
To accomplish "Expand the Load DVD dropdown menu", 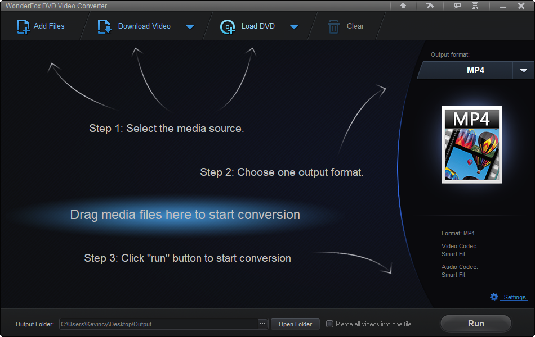I will click(294, 26).
